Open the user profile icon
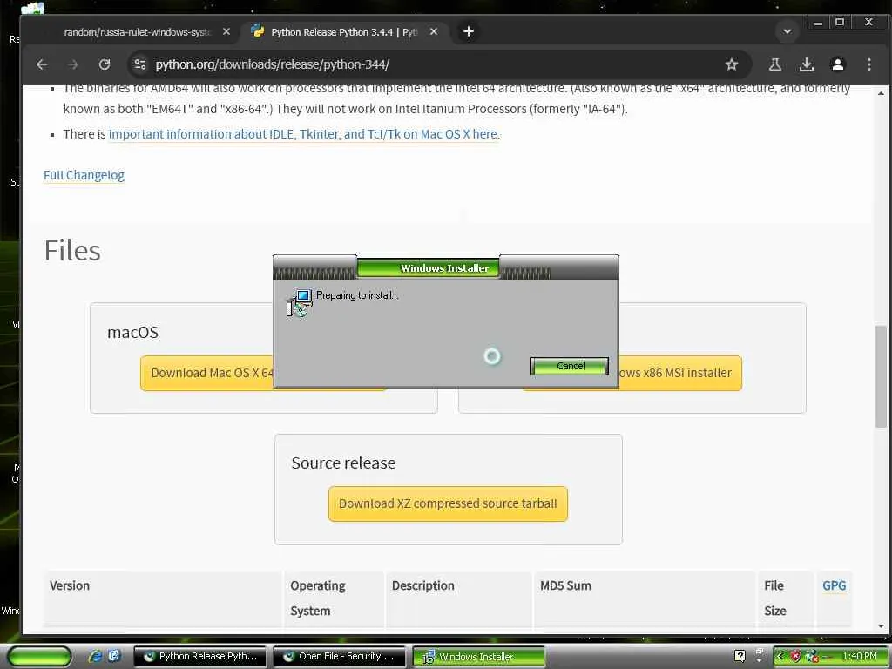The width and height of the screenshot is (892, 669). pyautogui.click(x=837, y=64)
